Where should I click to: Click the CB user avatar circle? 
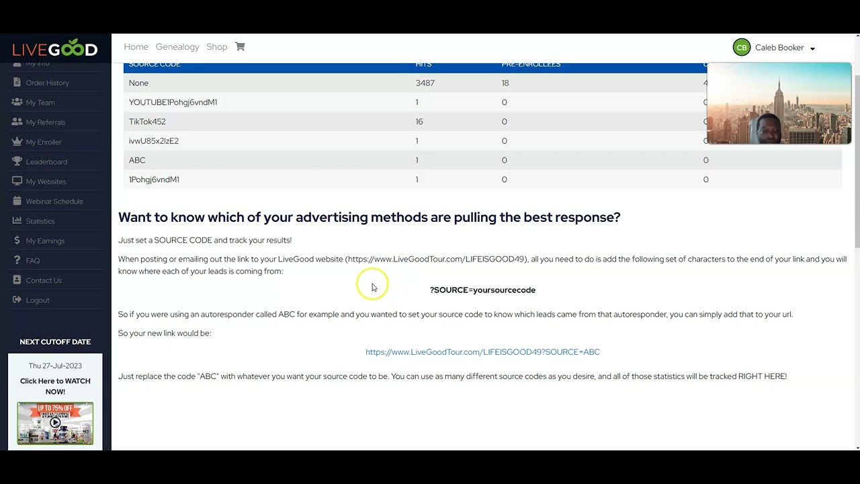click(x=742, y=48)
